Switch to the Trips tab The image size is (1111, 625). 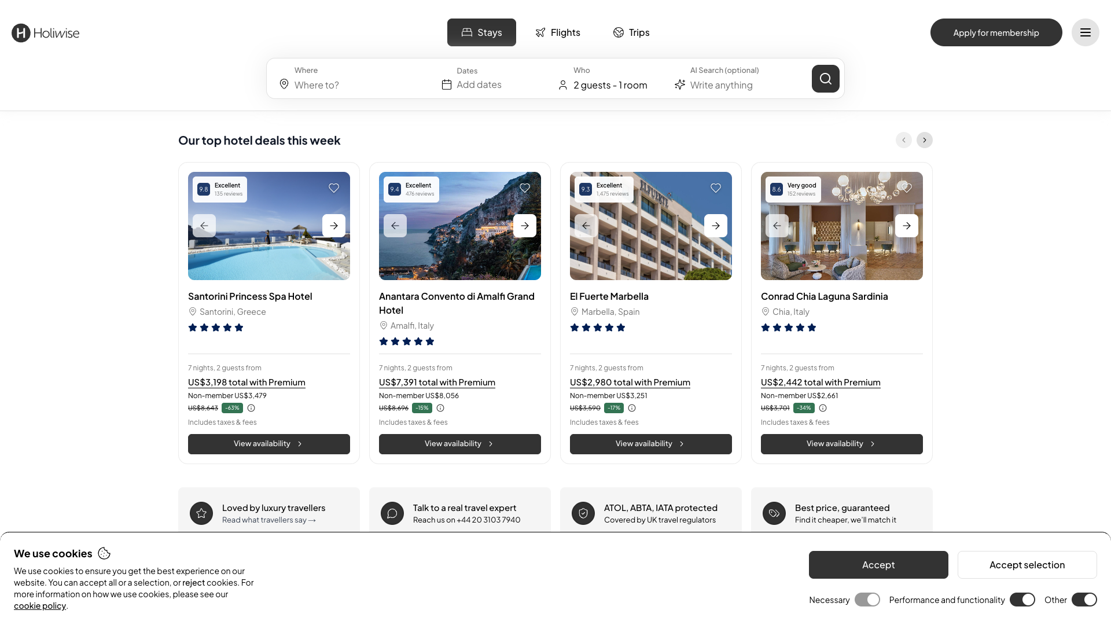[631, 32]
